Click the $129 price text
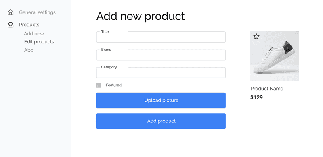This screenshot has width=323, height=157. coord(256,97)
